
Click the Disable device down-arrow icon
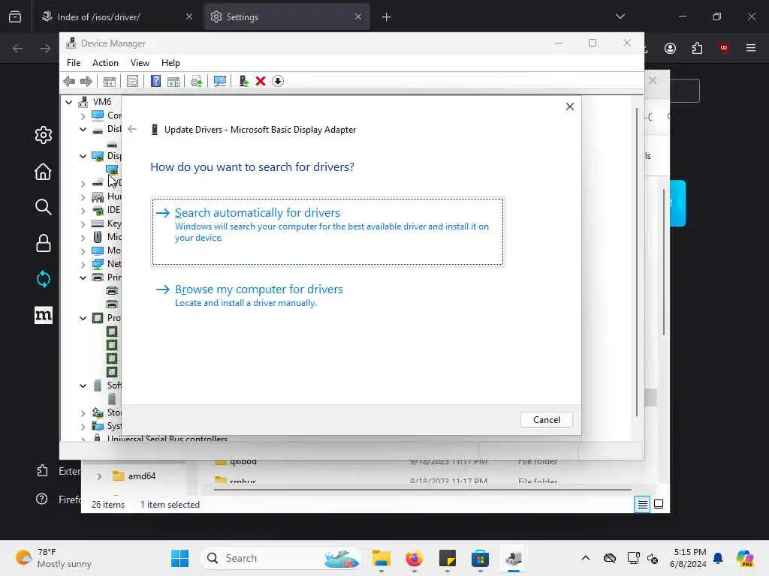(278, 81)
